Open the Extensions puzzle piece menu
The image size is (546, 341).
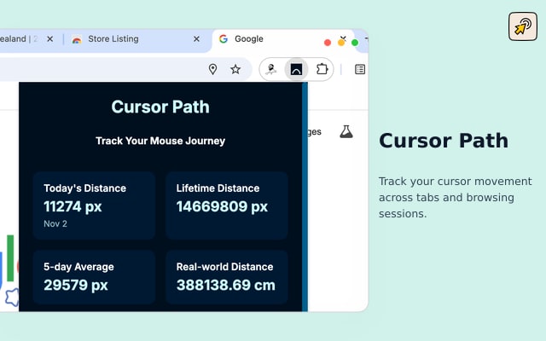[322, 69]
